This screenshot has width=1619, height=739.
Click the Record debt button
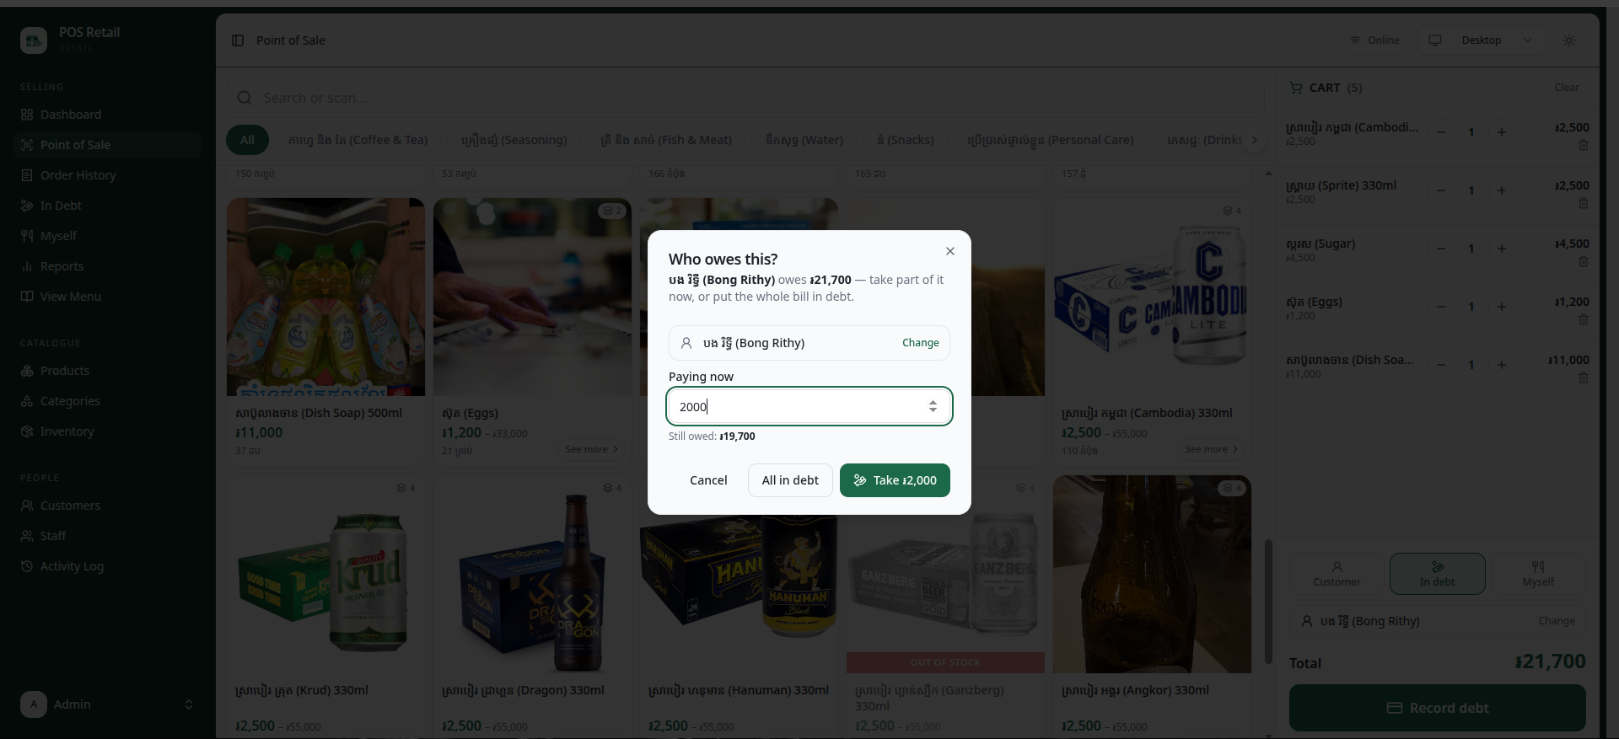(x=1437, y=708)
